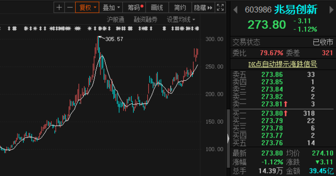
Task: Expand the 叠加 overlay dropdown
Action: coord(111,7)
